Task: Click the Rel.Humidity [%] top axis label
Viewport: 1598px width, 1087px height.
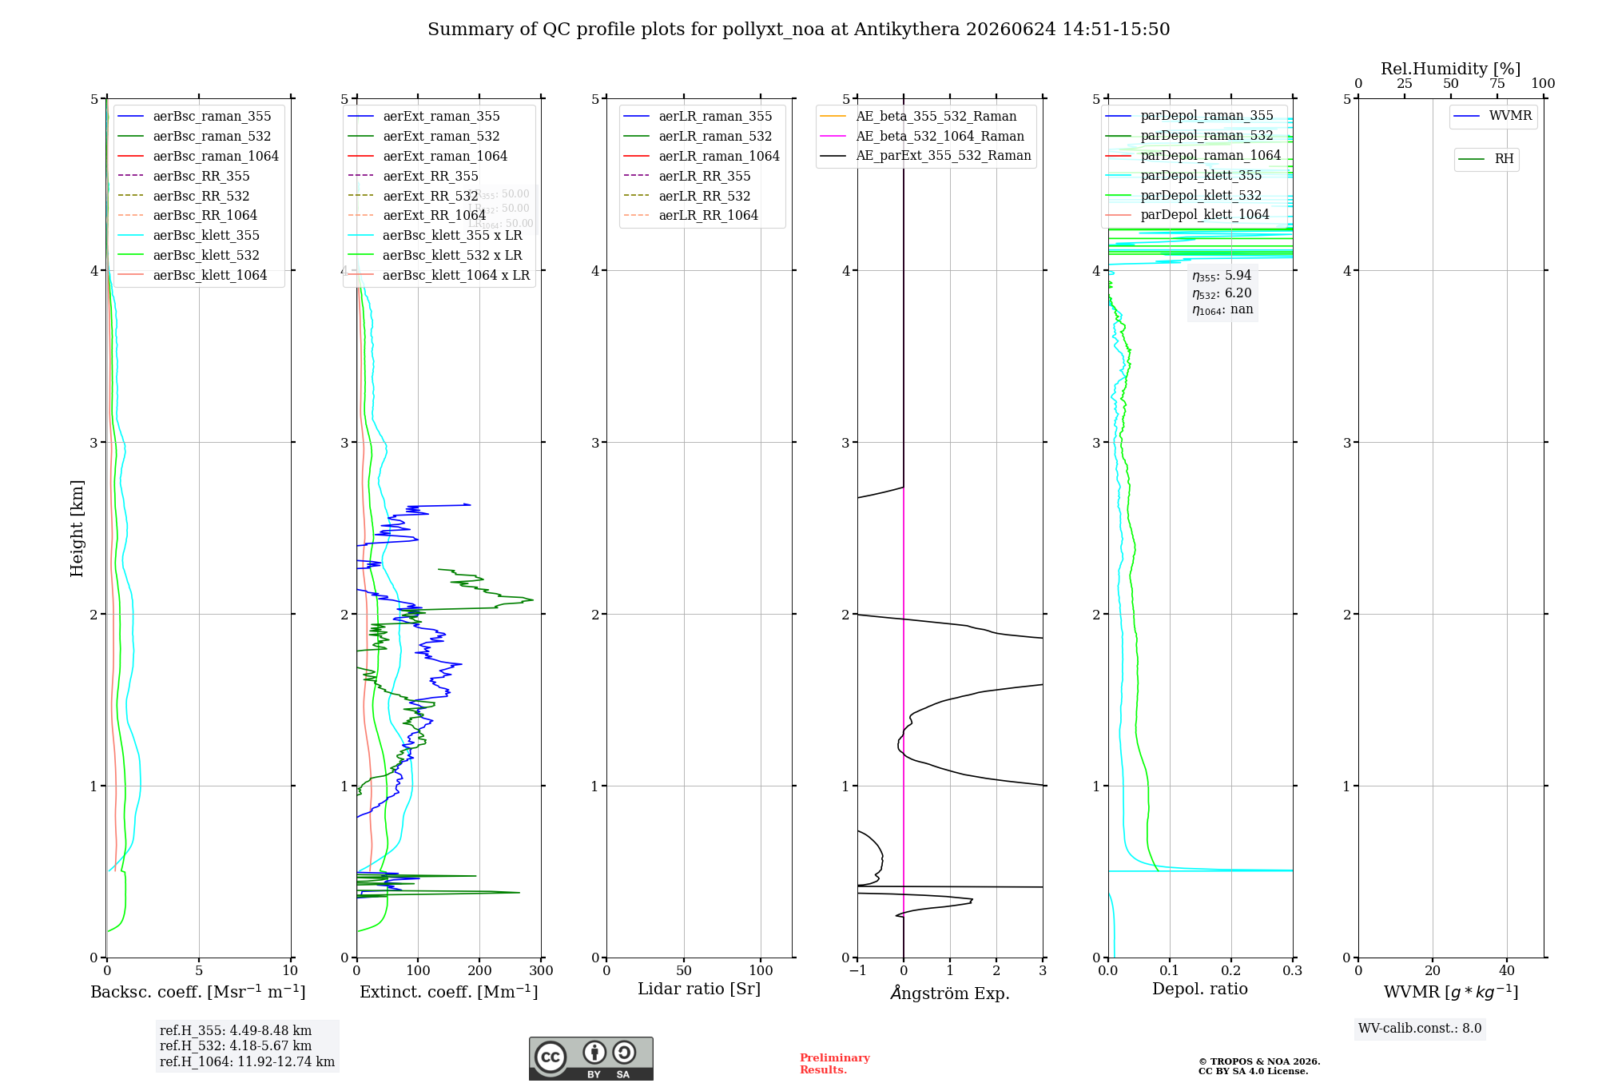Action: click(x=1451, y=70)
